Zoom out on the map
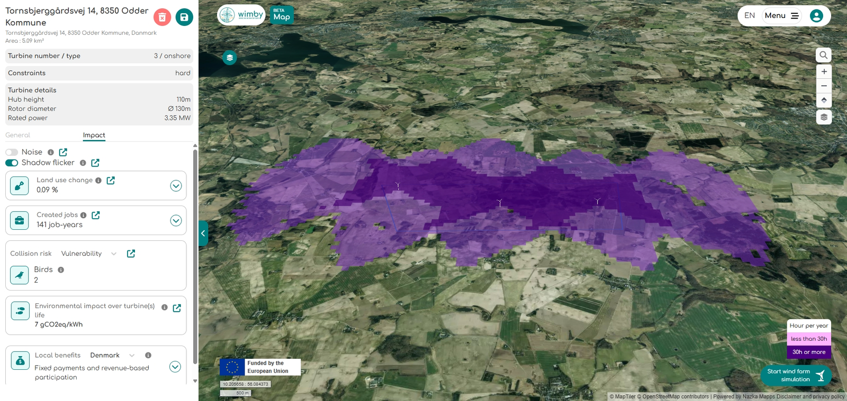This screenshot has height=401, width=847. coord(824,86)
